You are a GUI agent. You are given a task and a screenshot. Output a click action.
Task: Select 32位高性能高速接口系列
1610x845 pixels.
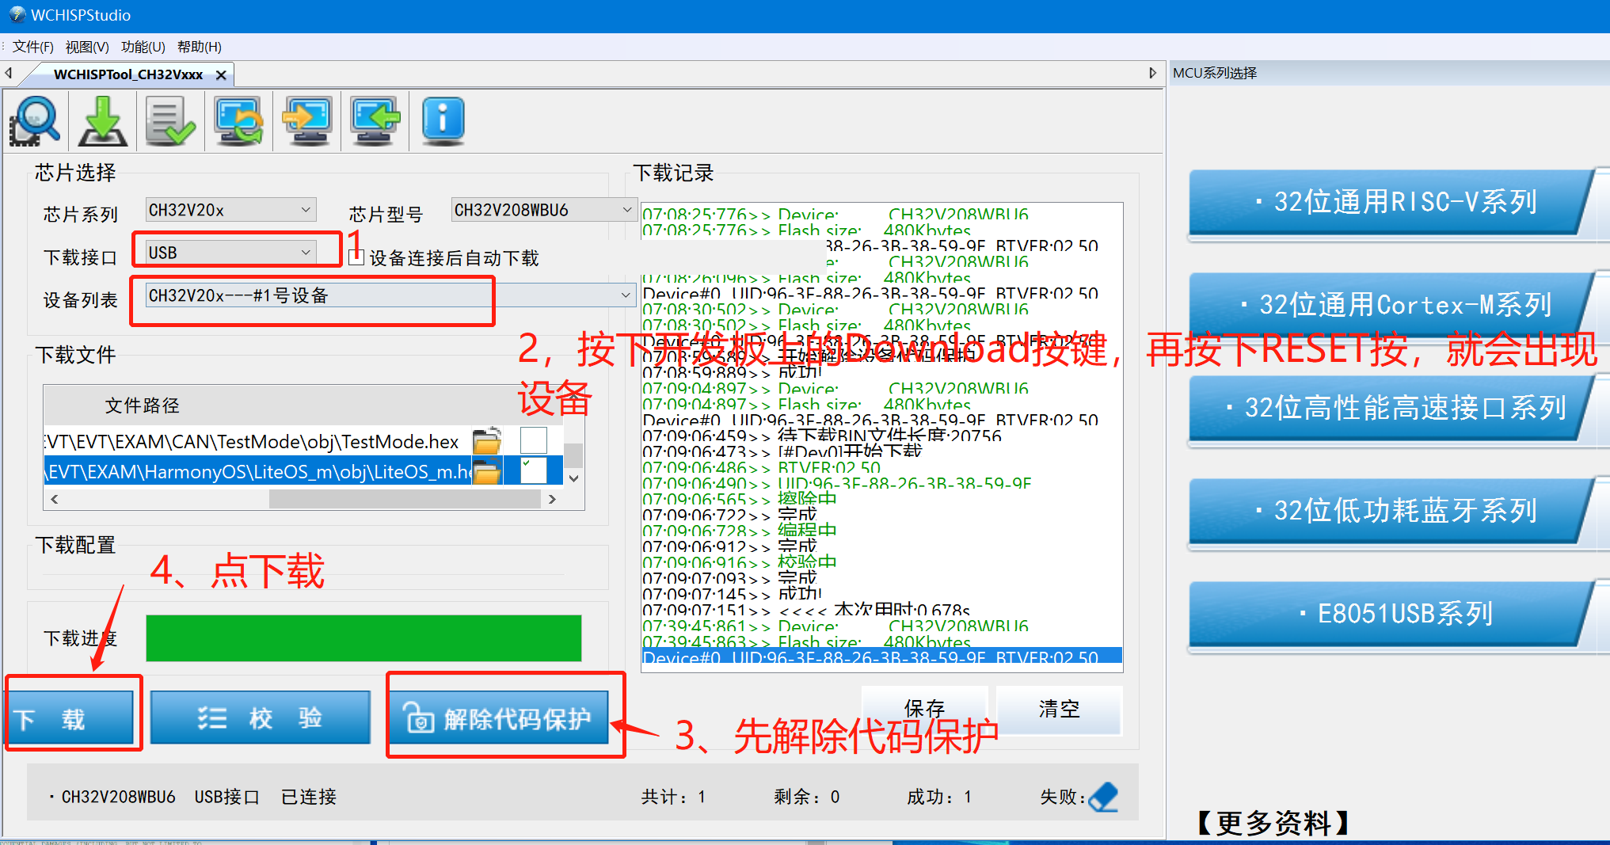(1392, 408)
